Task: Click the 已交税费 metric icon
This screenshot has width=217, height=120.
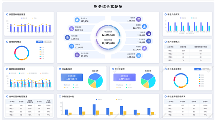Action: coord(149,41)
